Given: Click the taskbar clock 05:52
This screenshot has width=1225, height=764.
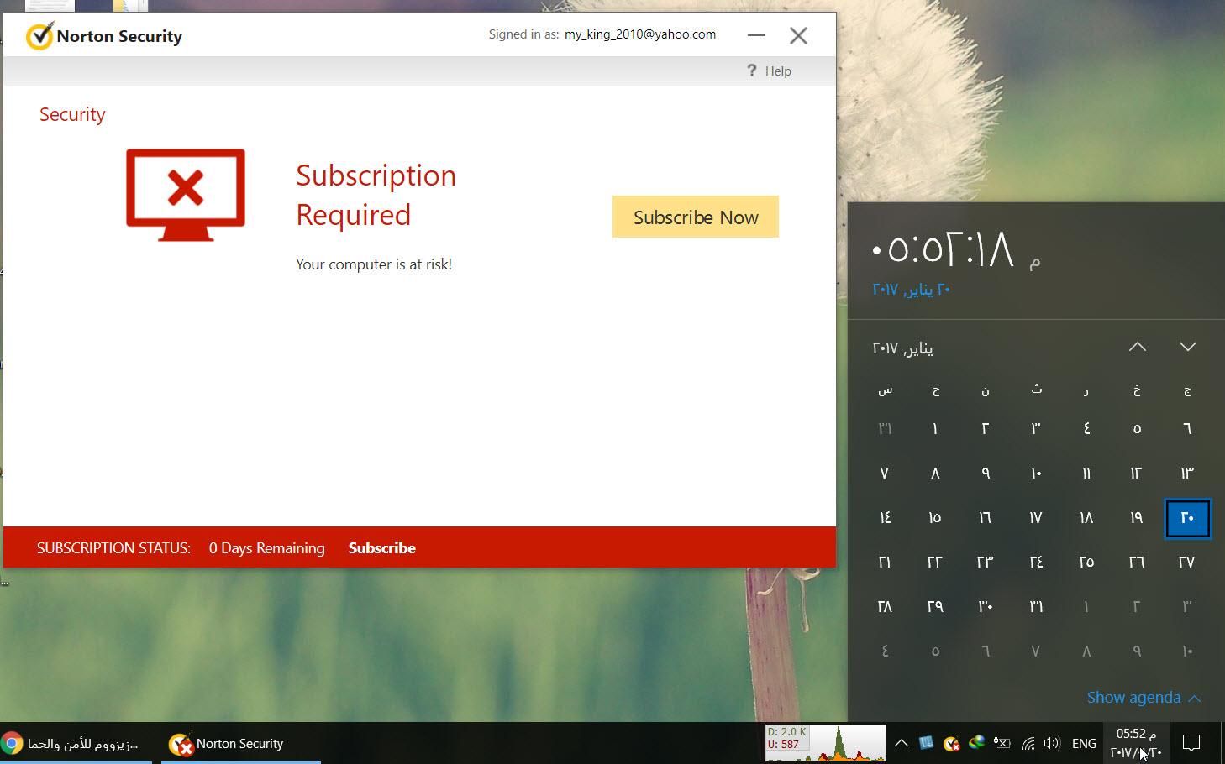Looking at the screenshot, I should coord(1136,743).
